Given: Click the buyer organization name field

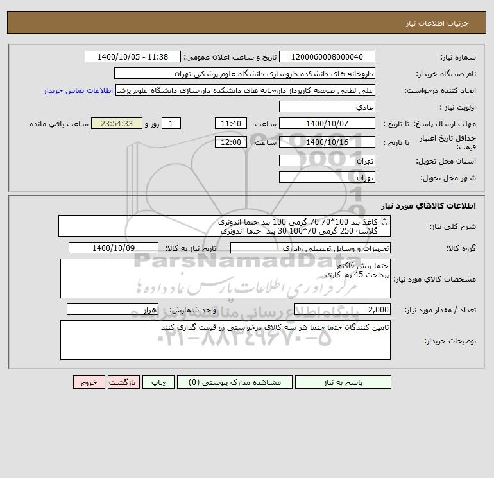Looking at the screenshot, I should tap(244, 73).
